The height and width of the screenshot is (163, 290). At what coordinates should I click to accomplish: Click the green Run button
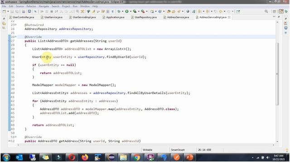(127, 11)
